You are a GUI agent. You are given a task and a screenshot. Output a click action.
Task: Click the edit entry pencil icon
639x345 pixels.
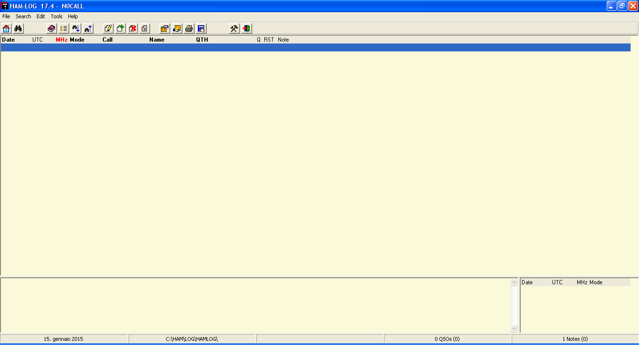tap(108, 29)
